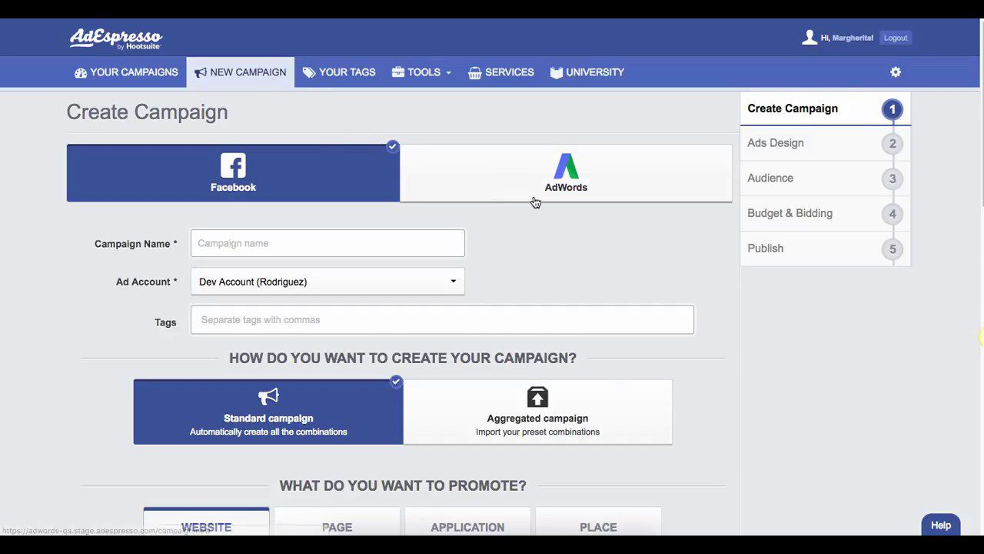Image resolution: width=984 pixels, height=554 pixels.
Task: Open settings via the gear icon
Action: click(x=896, y=72)
